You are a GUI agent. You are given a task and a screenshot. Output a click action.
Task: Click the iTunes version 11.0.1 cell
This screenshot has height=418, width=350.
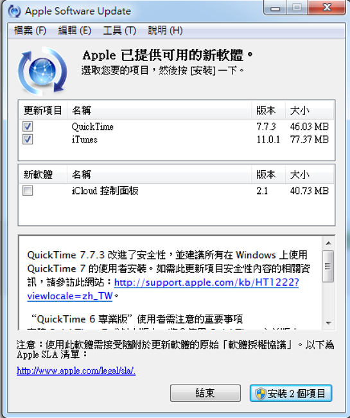tap(268, 139)
